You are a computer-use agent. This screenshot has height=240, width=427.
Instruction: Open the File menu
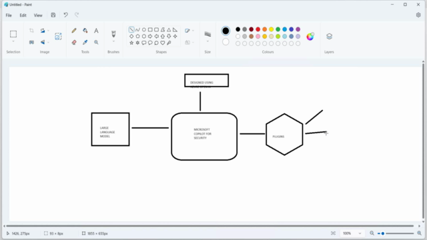[x=9, y=15]
